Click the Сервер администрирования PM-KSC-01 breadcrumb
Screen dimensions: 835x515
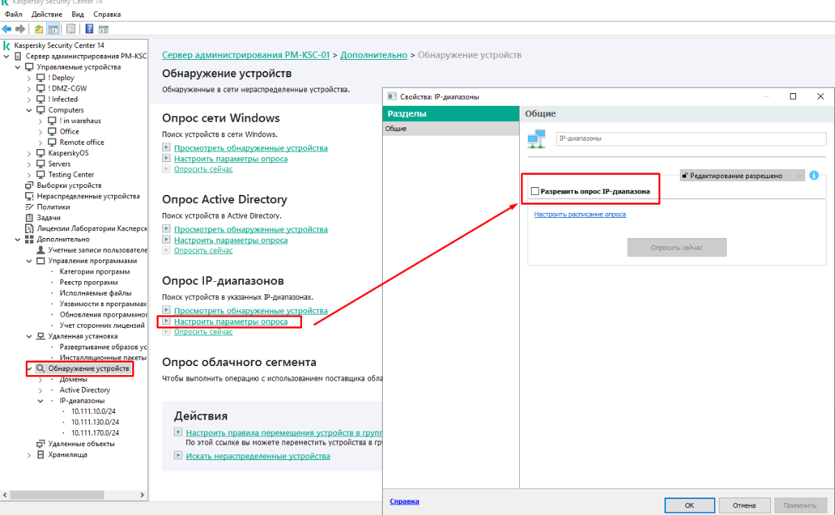coord(246,55)
